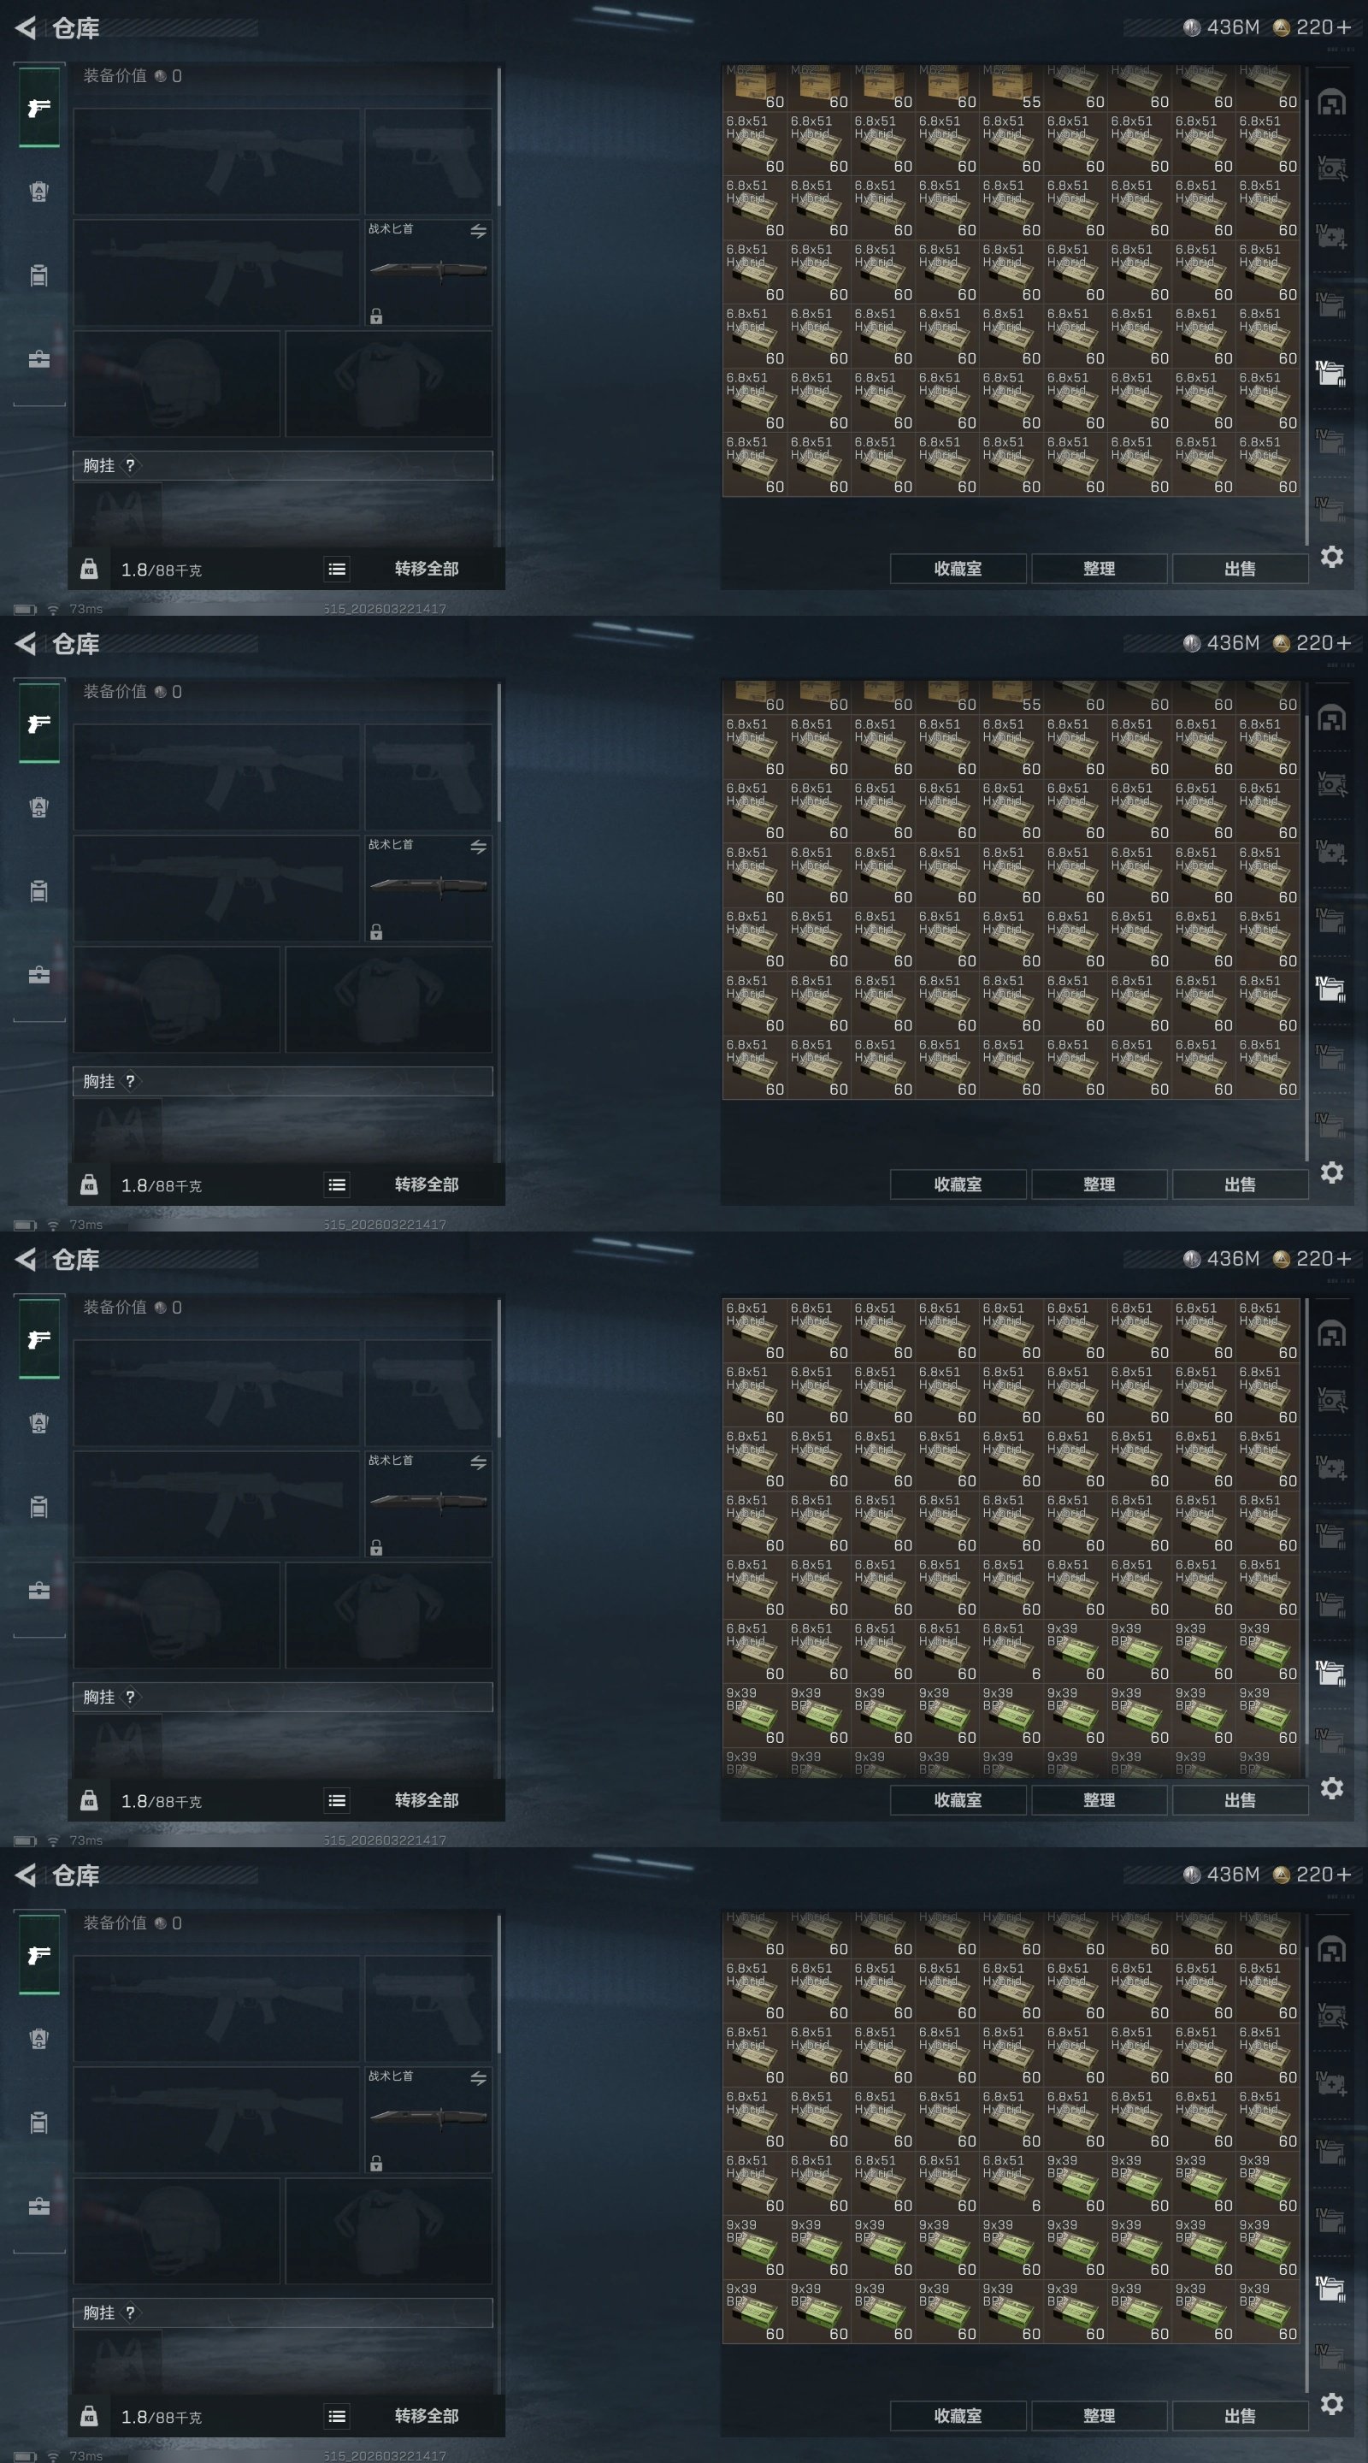Expand the list view icon near 转移全部
The height and width of the screenshot is (2463, 1368).
point(337,569)
